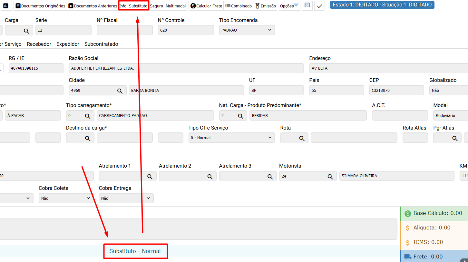The width and height of the screenshot is (468, 262).
Task: Open the Tipo CT-e Serviço dropdown
Action: (231, 138)
